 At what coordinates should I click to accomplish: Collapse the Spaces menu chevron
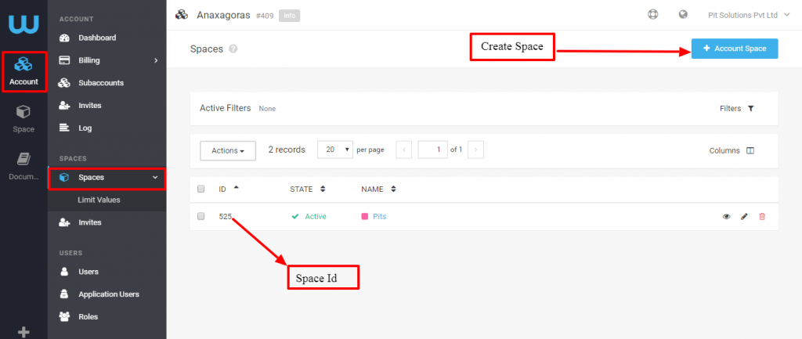click(156, 178)
